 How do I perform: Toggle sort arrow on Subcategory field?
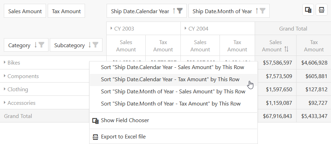[x=90, y=45]
